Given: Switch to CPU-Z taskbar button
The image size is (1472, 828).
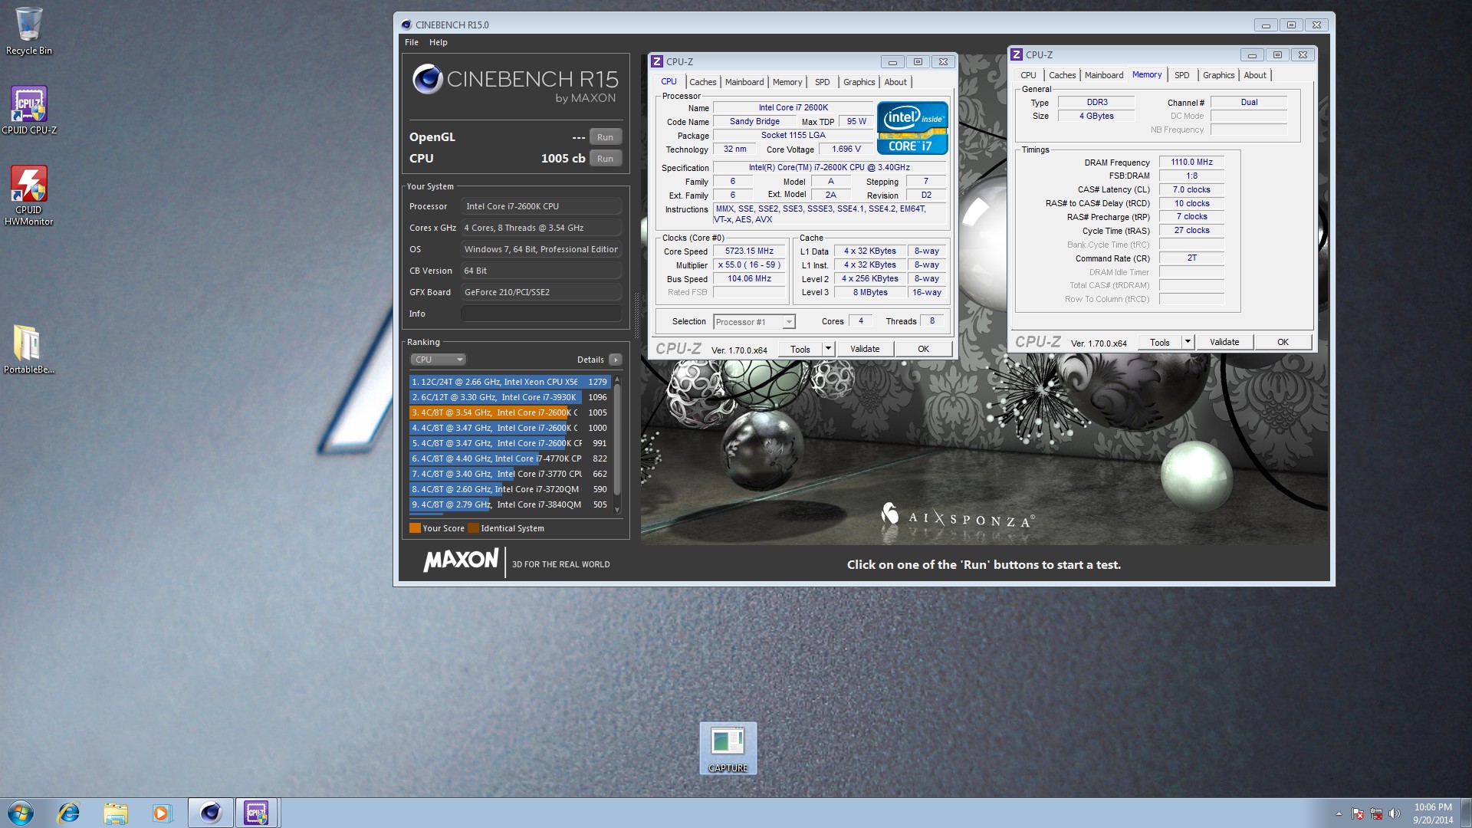Looking at the screenshot, I should pyautogui.click(x=257, y=813).
